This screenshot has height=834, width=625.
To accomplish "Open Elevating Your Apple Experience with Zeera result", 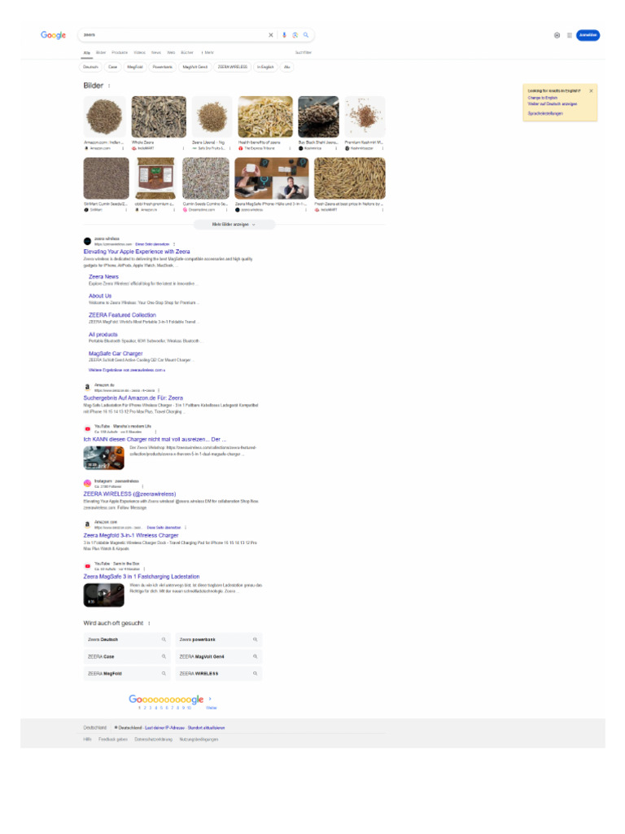I will point(137,252).
